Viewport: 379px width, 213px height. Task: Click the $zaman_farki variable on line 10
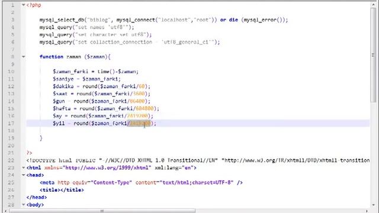(x=70, y=72)
